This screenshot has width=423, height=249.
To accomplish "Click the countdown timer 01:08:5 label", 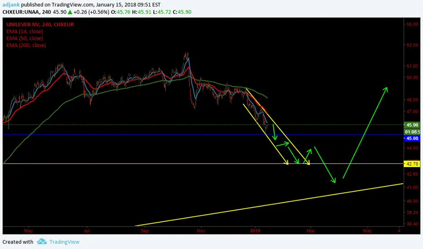I will 412,132.
